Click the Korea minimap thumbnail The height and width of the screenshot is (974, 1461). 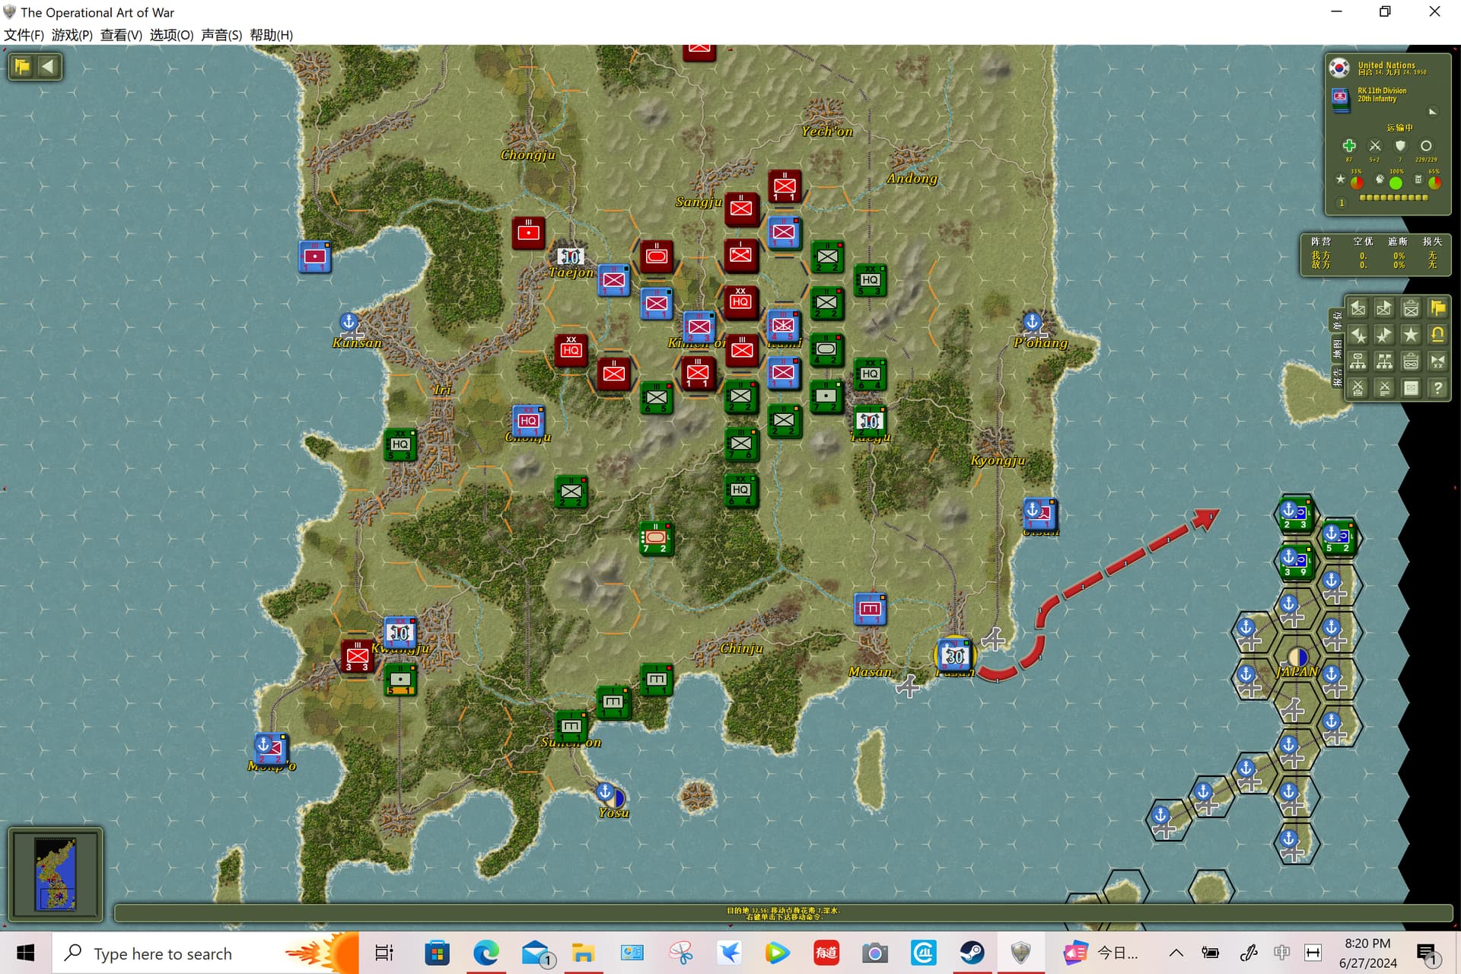pos(56,874)
